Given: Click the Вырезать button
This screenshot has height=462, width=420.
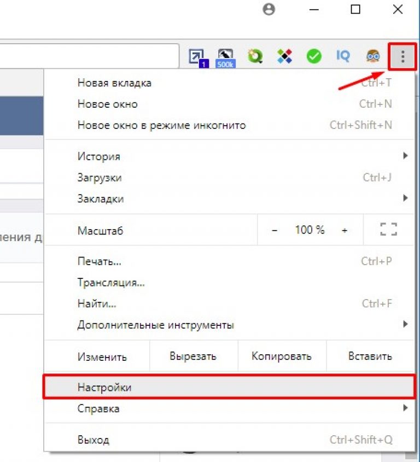Looking at the screenshot, I should point(194,356).
